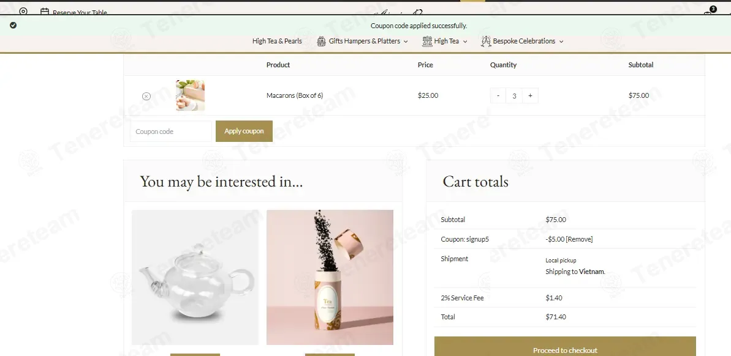Open High Tea & Pearls menu item
Screen dimensions: 731x356
point(277,41)
